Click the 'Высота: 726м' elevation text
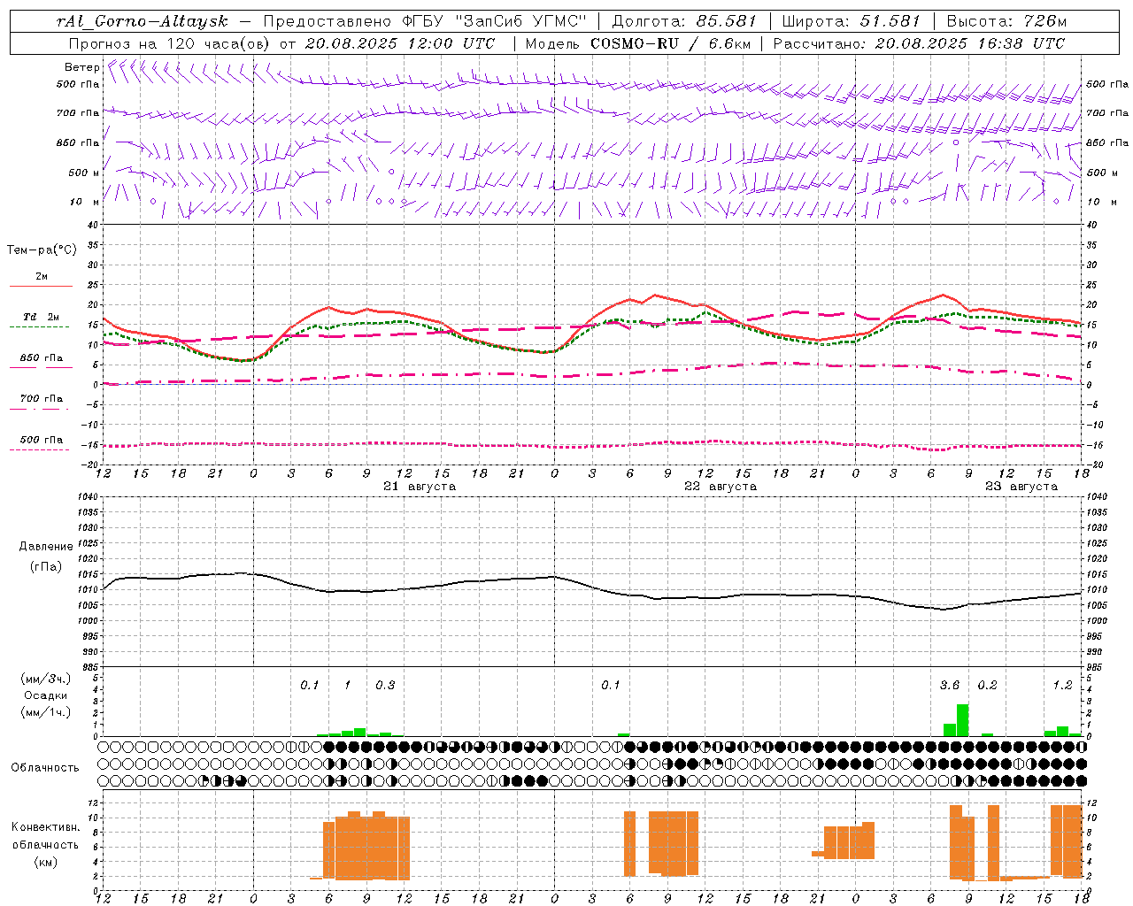Image resolution: width=1133 pixels, height=906 pixels. tap(1007, 21)
